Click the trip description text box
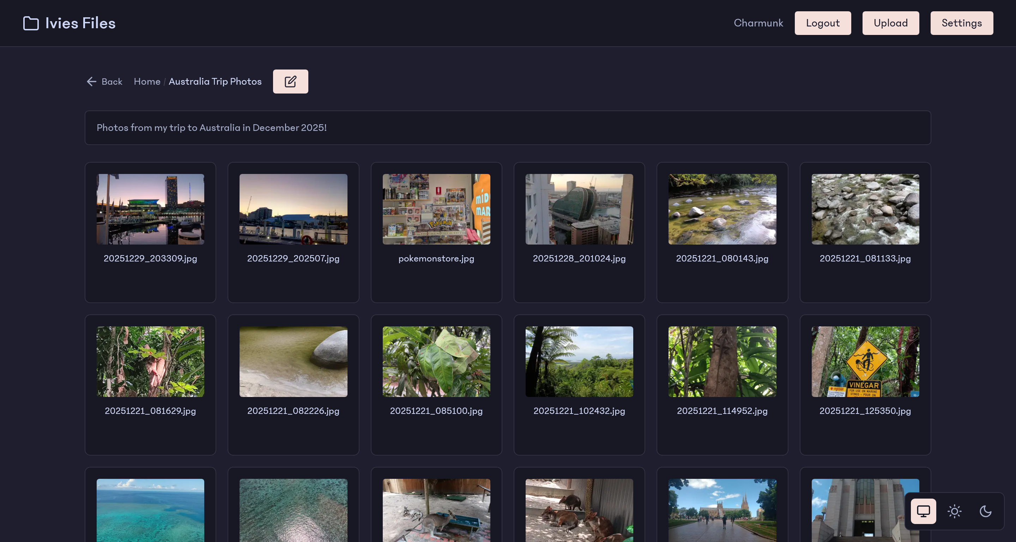 coord(508,127)
